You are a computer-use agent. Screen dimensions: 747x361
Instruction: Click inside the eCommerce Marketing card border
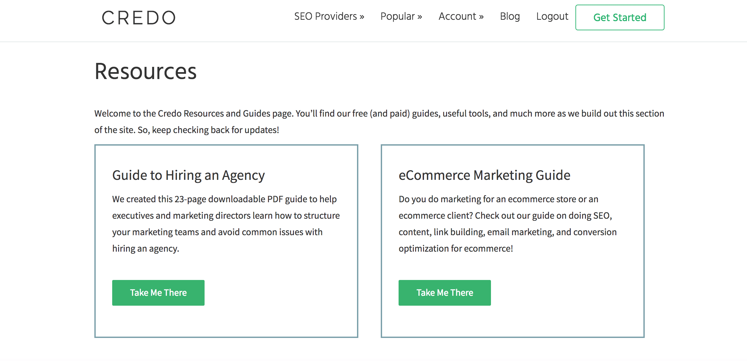point(513,241)
